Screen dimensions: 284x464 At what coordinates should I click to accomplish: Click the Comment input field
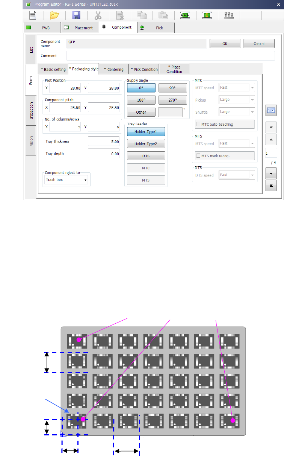pos(171,56)
